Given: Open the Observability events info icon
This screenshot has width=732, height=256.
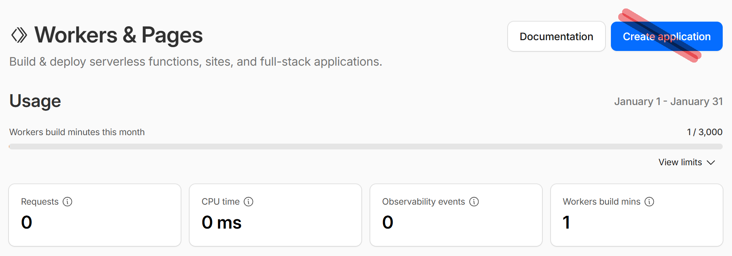Looking at the screenshot, I should tap(474, 202).
